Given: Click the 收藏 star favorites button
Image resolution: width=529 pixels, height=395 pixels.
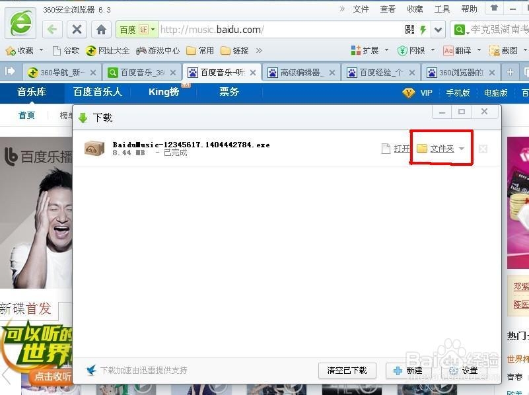Looking at the screenshot, I should pyautogui.click(x=20, y=51).
